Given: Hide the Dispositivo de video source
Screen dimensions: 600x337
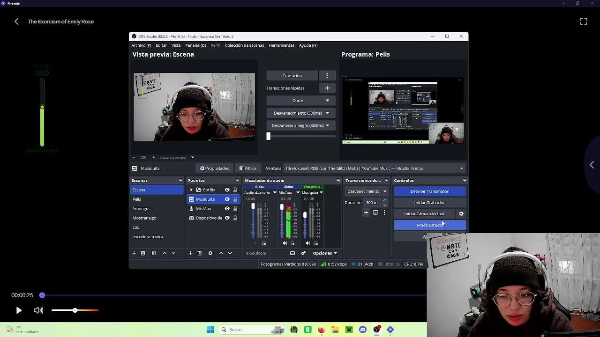Looking at the screenshot, I should (x=227, y=218).
